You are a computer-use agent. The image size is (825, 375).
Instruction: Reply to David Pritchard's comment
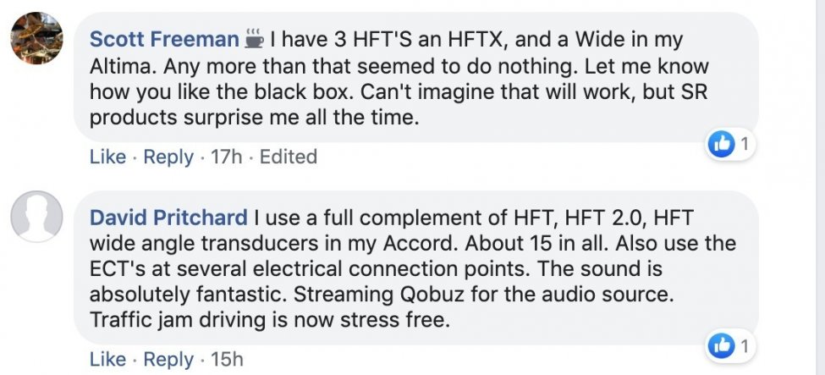coord(168,359)
